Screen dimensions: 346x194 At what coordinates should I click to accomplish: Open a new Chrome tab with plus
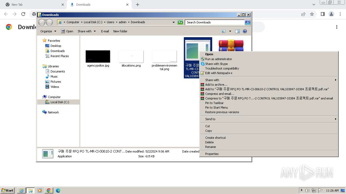point(138,5)
